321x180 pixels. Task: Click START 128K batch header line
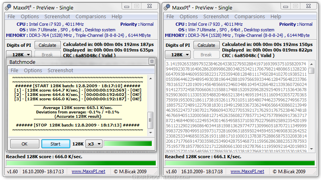click(78, 86)
